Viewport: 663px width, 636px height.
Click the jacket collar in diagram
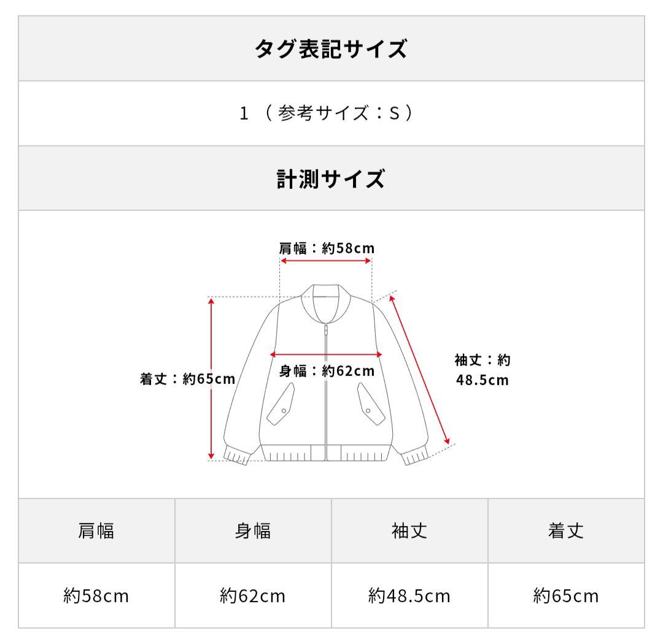[326, 299]
